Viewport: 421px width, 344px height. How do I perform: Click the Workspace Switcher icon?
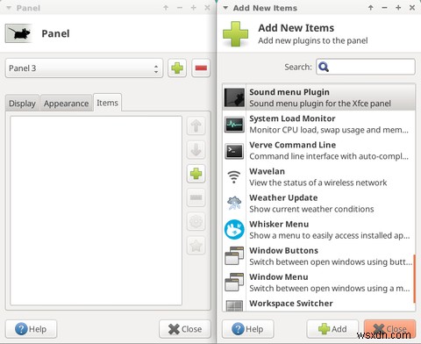tap(234, 305)
